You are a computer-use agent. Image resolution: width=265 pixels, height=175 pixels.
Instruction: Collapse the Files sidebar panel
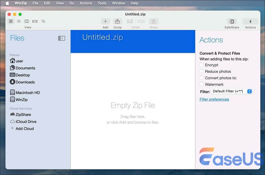[62, 38]
